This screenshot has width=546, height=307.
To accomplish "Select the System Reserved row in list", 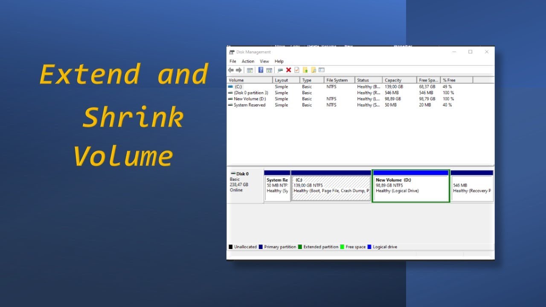I will pyautogui.click(x=360, y=105).
